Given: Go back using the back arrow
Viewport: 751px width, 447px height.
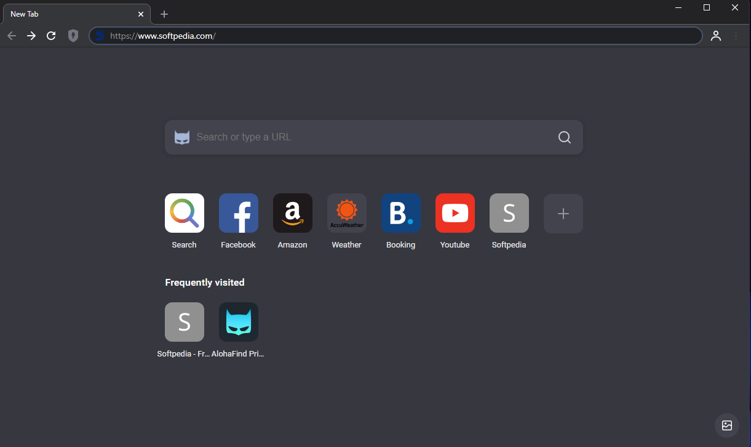Looking at the screenshot, I should click(12, 36).
